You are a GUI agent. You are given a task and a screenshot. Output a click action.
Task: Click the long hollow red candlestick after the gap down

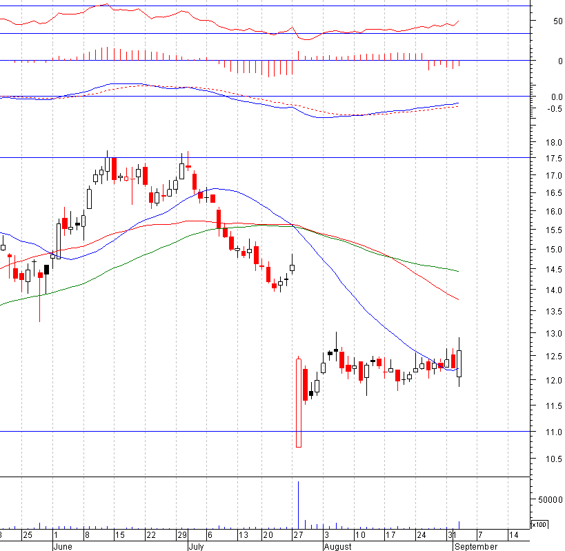pyautogui.click(x=298, y=403)
